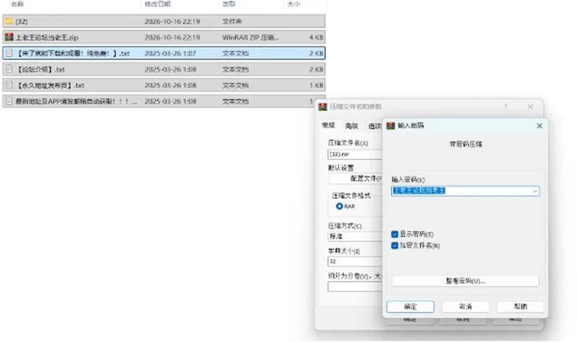Select the (32) folder name
The width and height of the screenshot is (578, 342).
(22, 22)
